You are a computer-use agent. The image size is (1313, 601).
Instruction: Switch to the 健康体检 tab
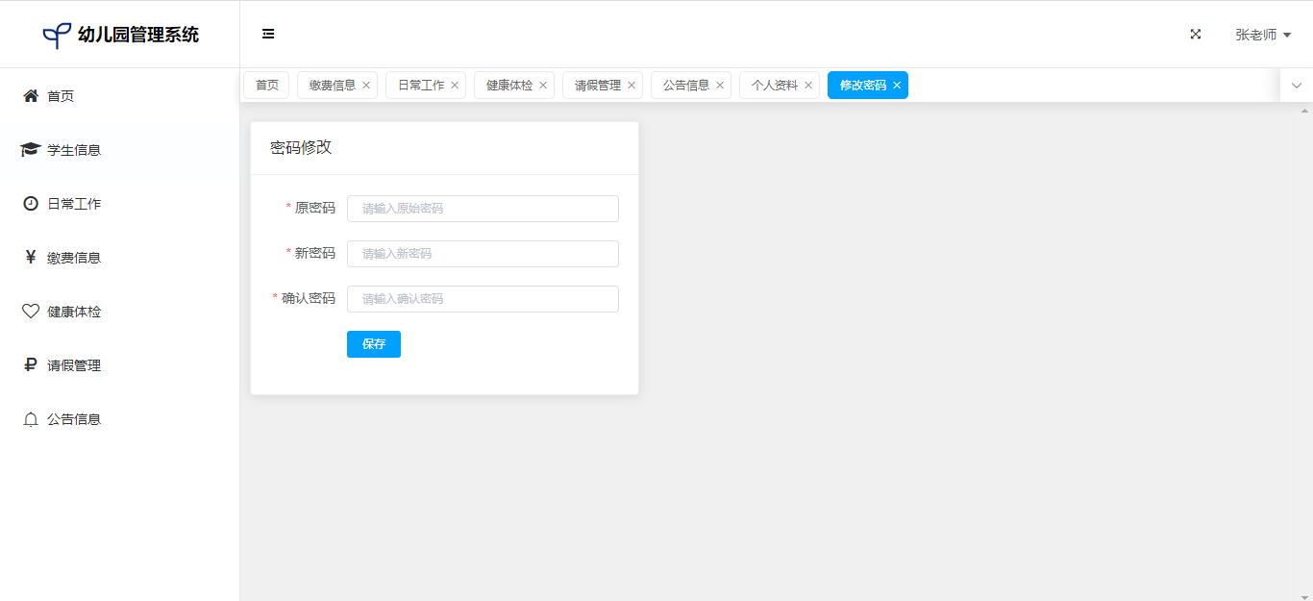point(509,86)
